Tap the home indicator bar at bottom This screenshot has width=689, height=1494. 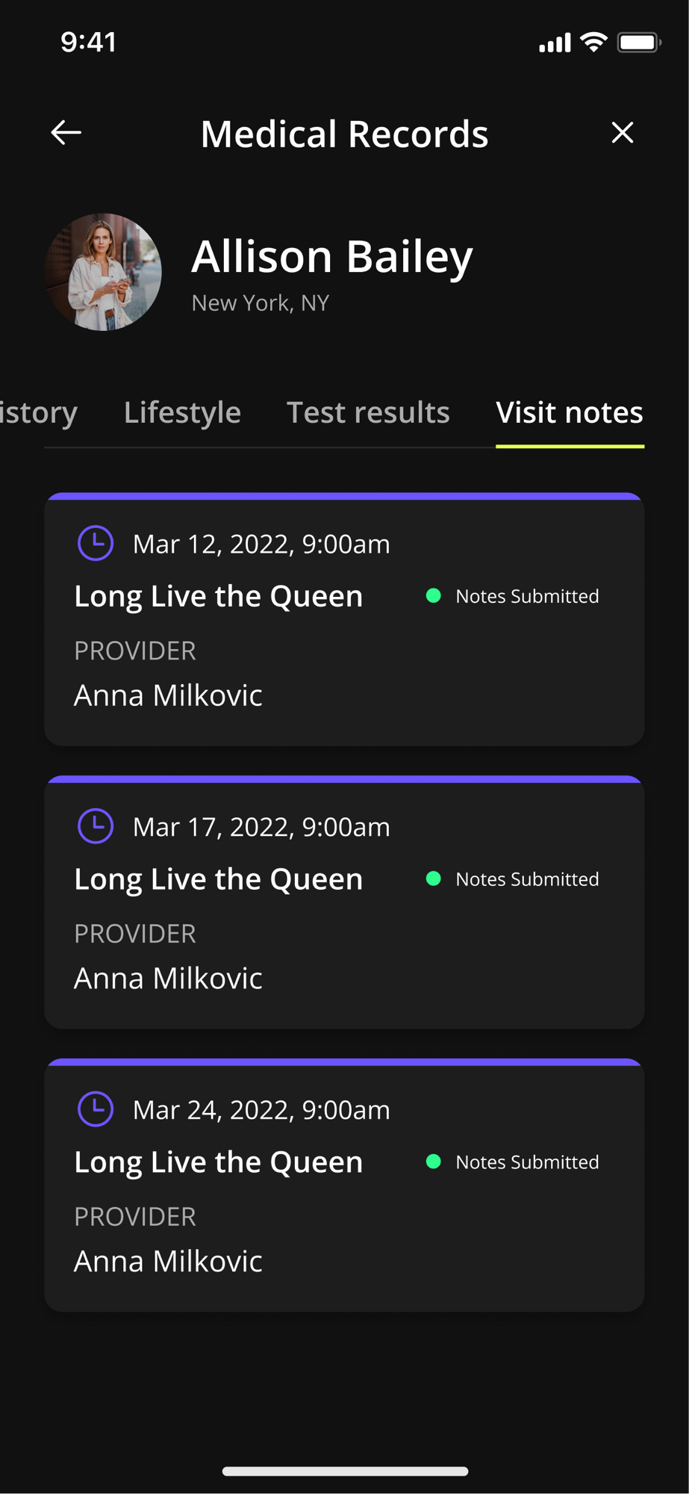(x=345, y=1471)
